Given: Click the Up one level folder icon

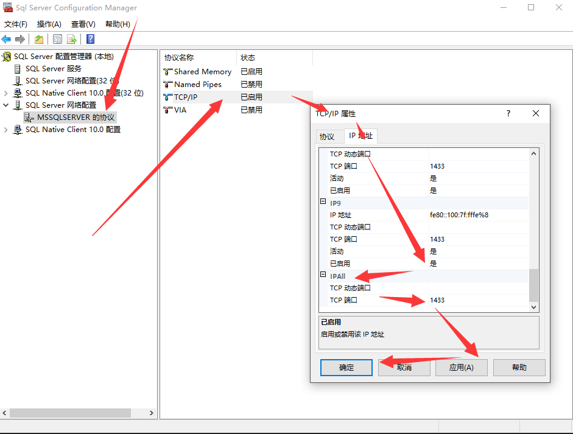Looking at the screenshot, I should point(39,39).
